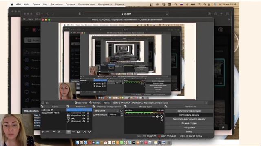Open the Инструменты menu
Screen dimensions: 261x146
pyautogui.click(x=105, y=4)
